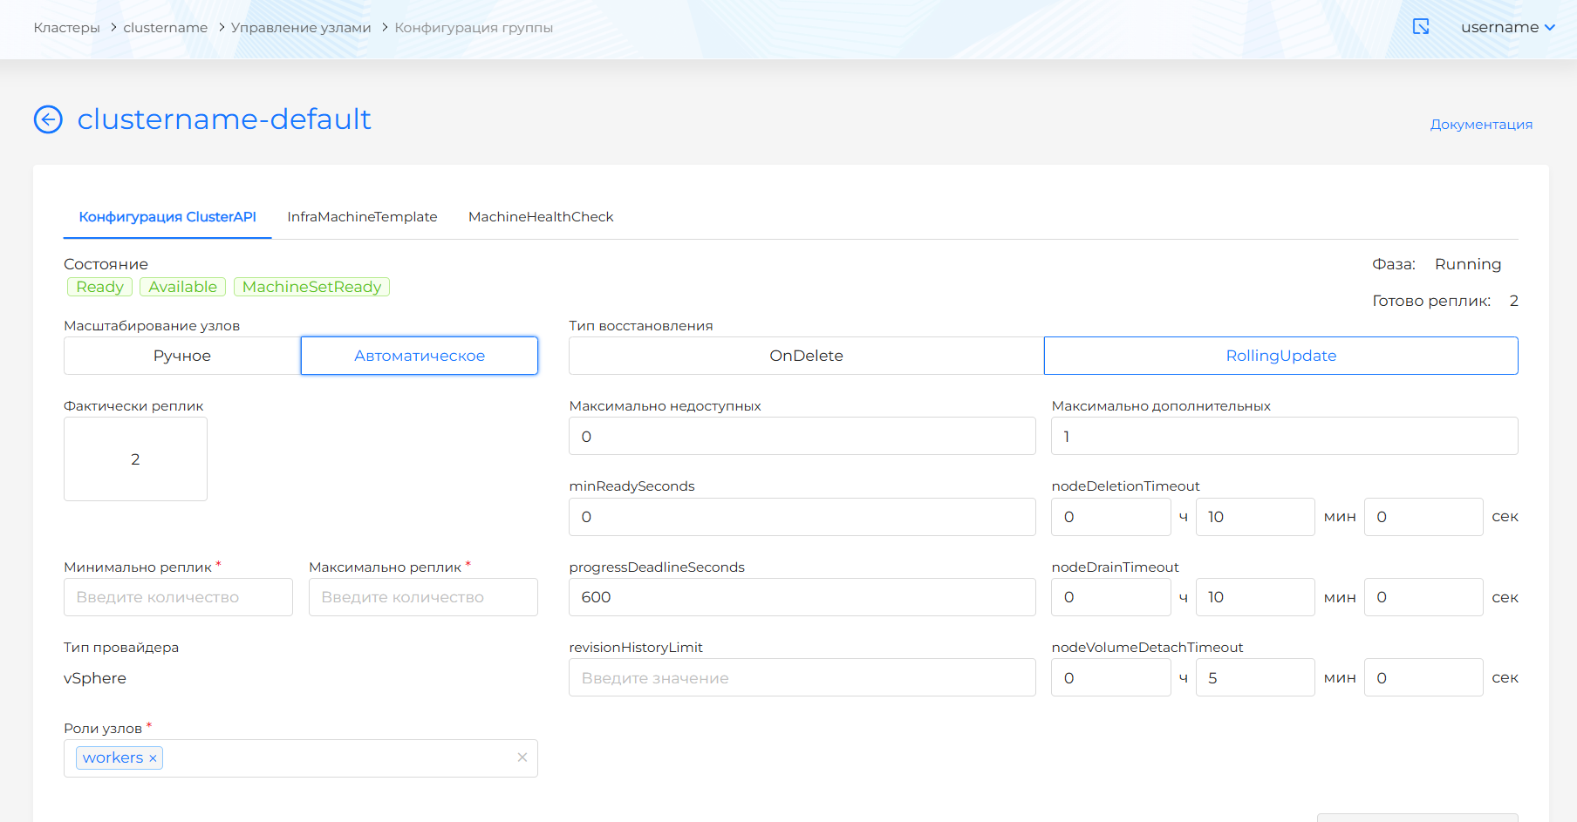Remove the workers role tag
1577x822 pixels.
153,758
